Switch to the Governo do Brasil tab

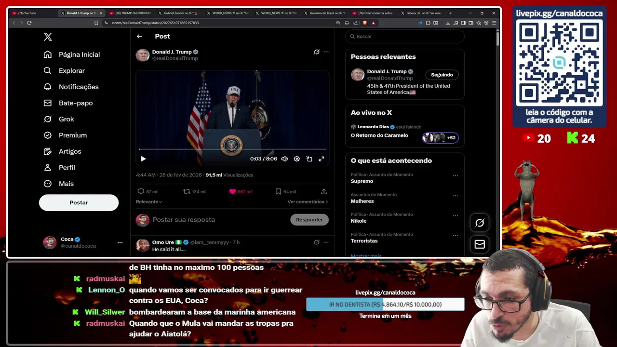click(324, 13)
